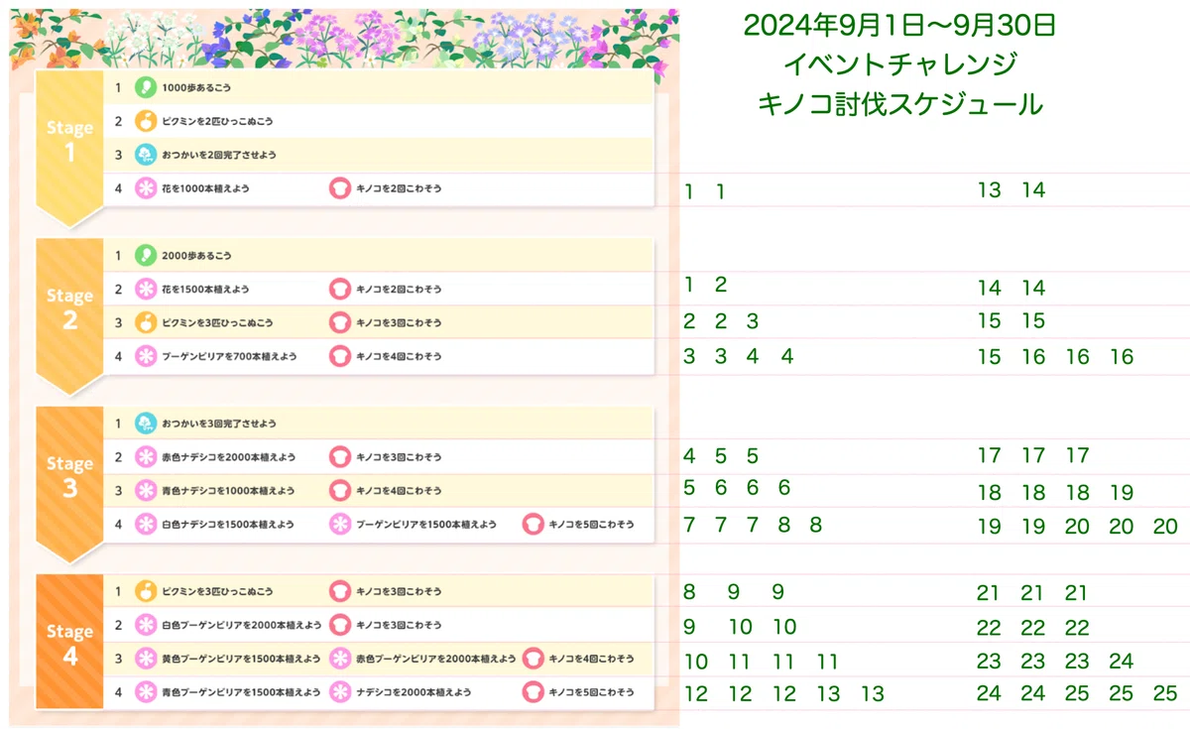Click the mushroom icon in Stage 1 step 4

(x=340, y=188)
